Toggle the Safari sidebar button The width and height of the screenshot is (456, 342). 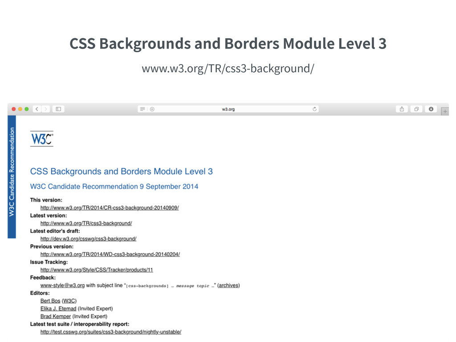pos(58,109)
